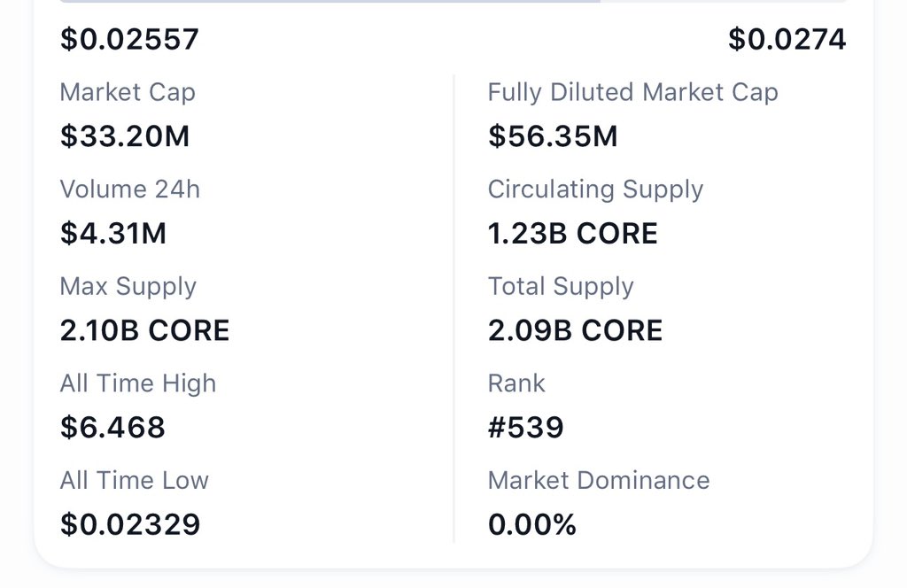Click the price range progress bar
The height and width of the screenshot is (588, 907).
tap(453, 1)
